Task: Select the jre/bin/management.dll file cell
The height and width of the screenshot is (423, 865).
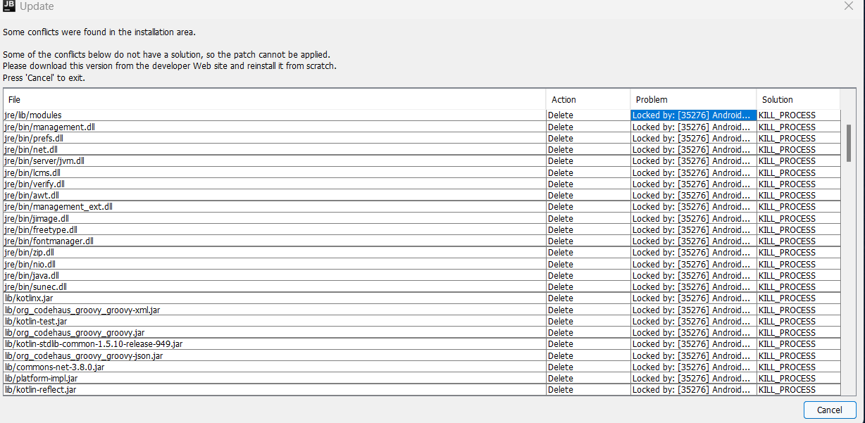Action: pyautogui.click(x=275, y=127)
